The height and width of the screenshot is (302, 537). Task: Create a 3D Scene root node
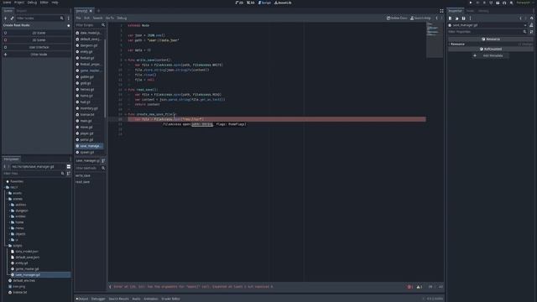pos(37,40)
